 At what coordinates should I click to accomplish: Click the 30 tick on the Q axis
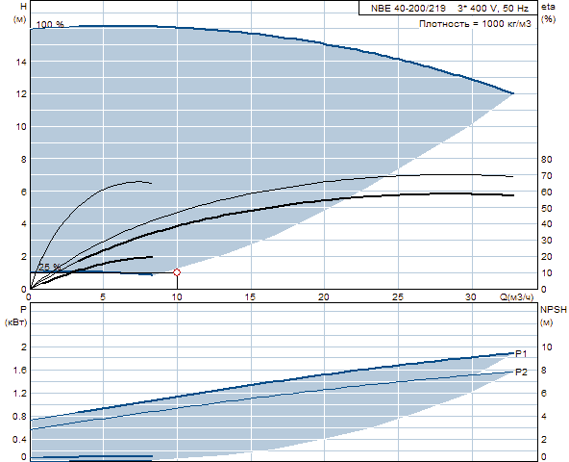click(471, 297)
